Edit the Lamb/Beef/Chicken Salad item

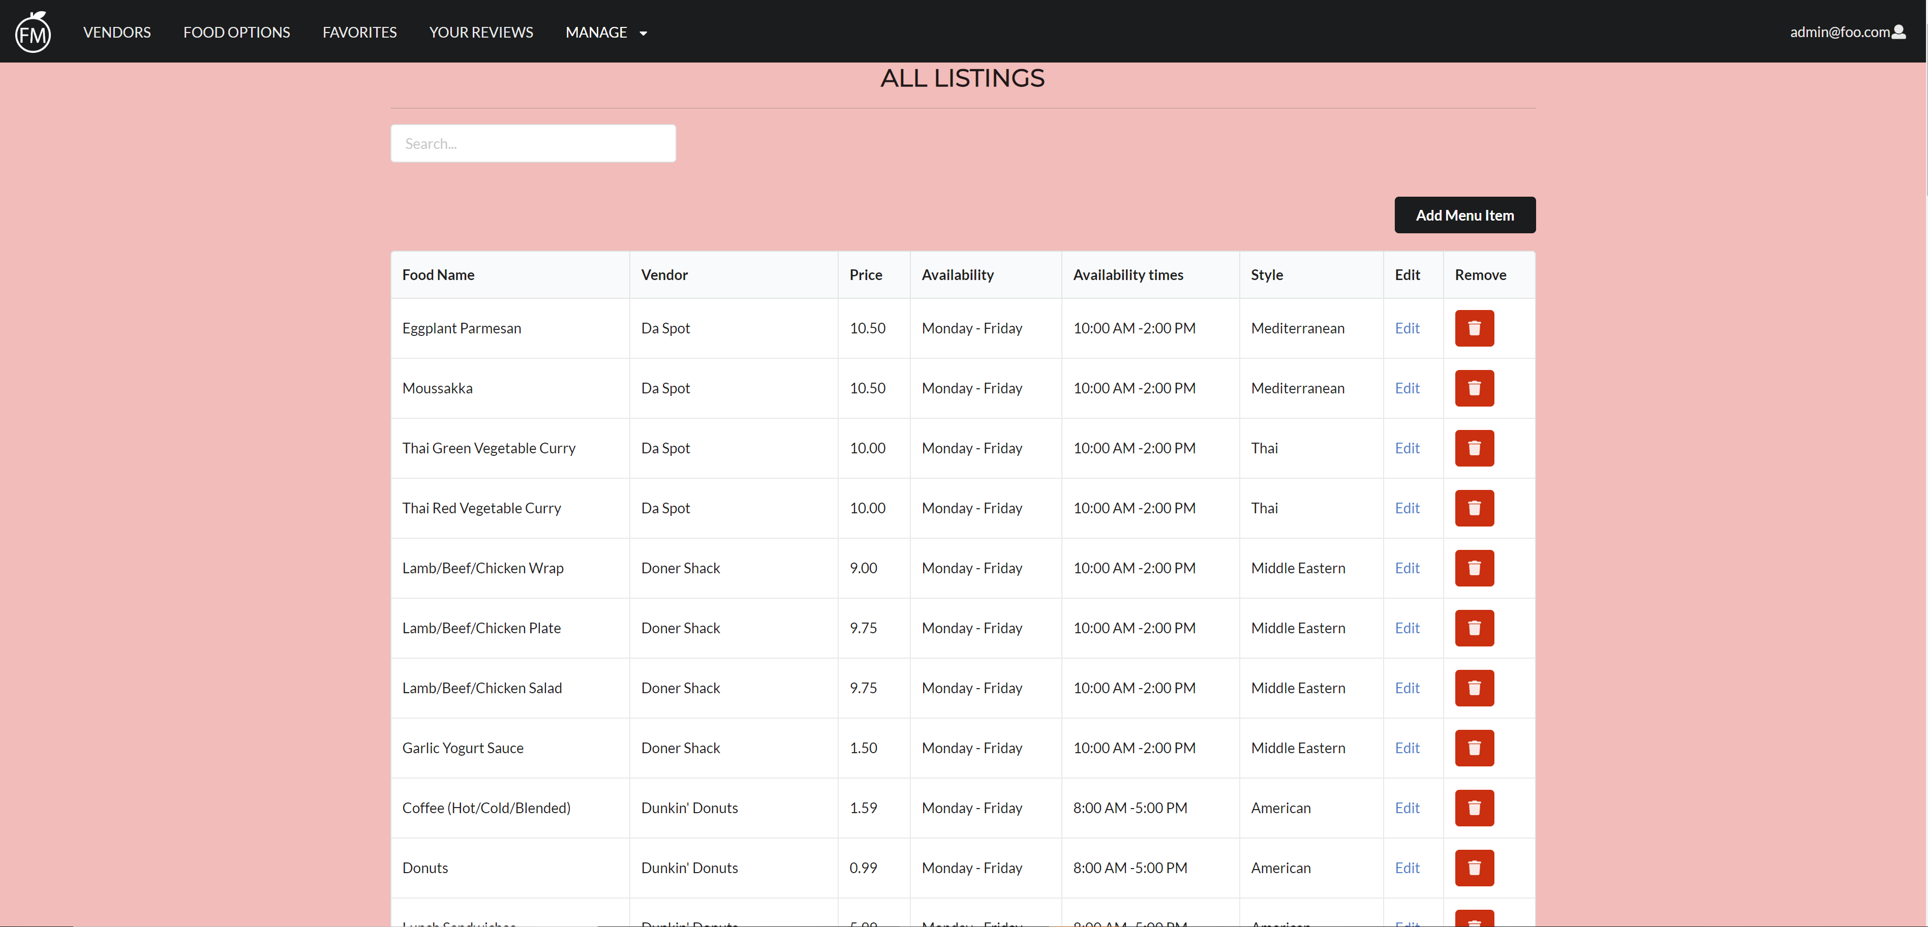tap(1406, 687)
